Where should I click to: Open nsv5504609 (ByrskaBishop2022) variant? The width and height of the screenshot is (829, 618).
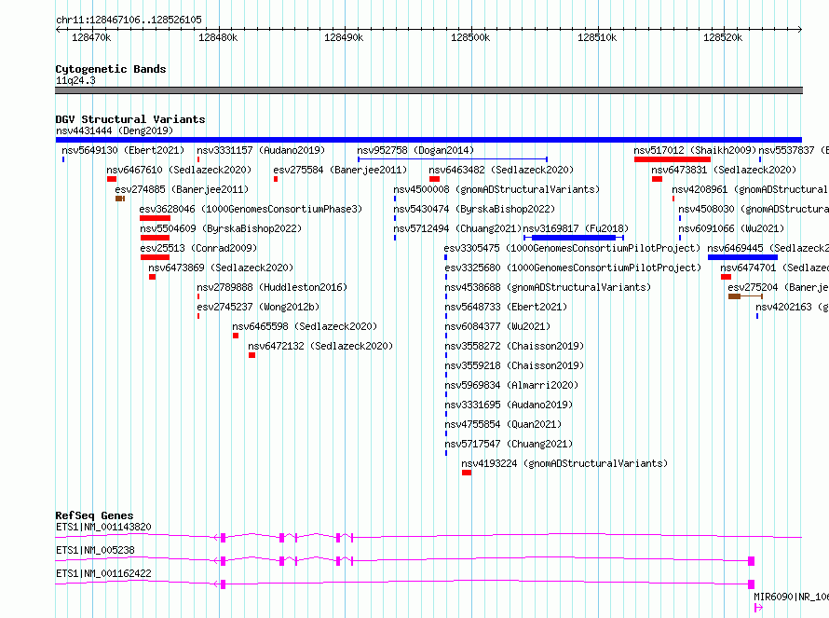[x=221, y=228]
